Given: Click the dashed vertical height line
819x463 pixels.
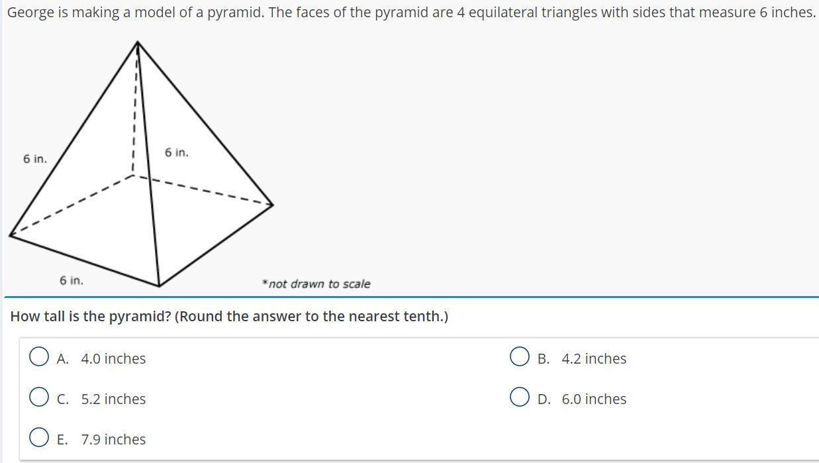Looking at the screenshot, I should pyautogui.click(x=134, y=113).
